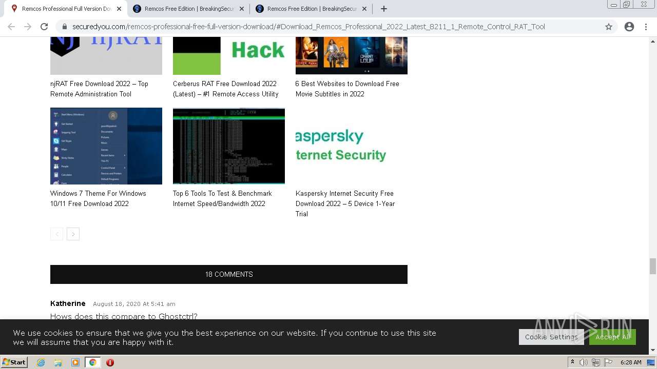Viewport: 657px width, 369px height.
Task: Open Windows 7 Theme For Windows 10/11 link
Action: tap(98, 198)
